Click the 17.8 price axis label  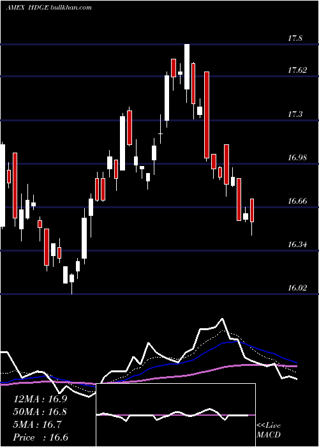[295, 38]
